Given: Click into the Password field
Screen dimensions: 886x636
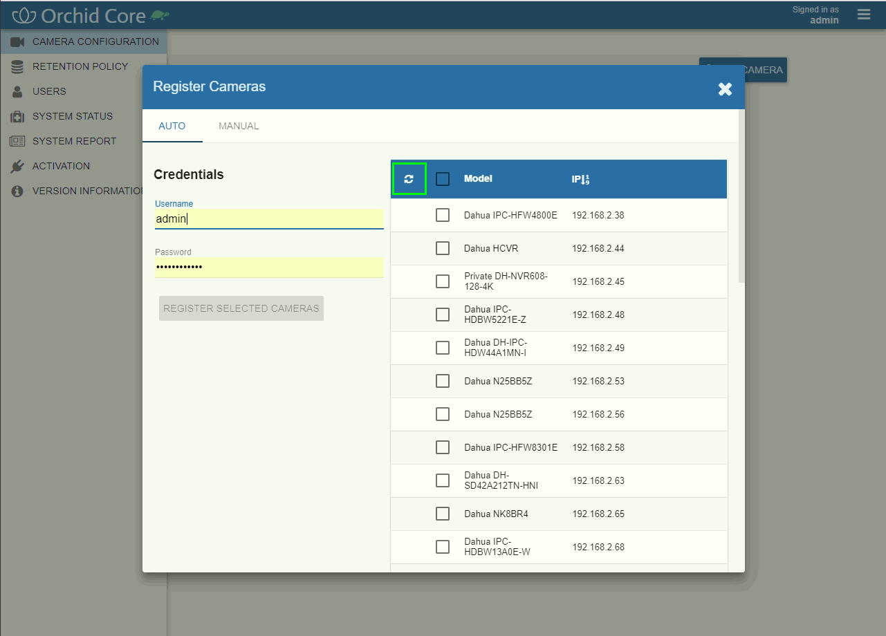Looking at the screenshot, I should (269, 267).
